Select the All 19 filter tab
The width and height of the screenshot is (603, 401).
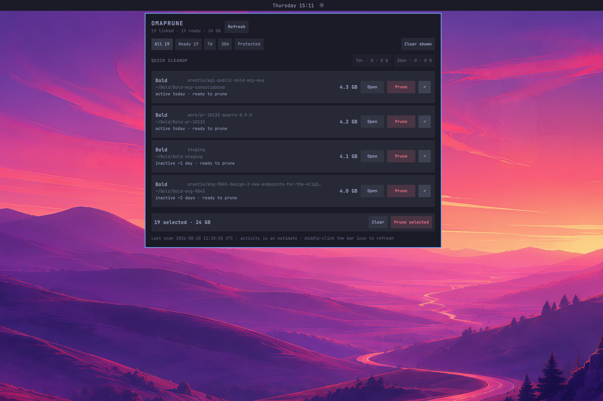(x=162, y=44)
